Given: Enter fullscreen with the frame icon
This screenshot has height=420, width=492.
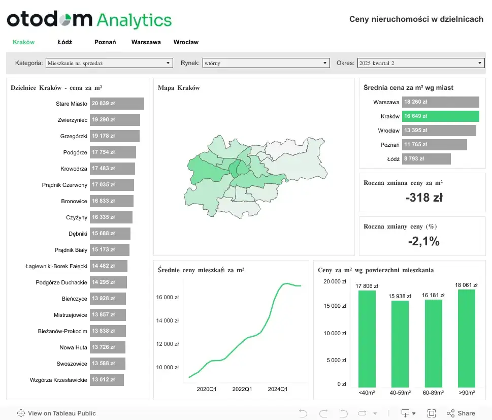Looking at the screenshot, I should pos(432,413).
